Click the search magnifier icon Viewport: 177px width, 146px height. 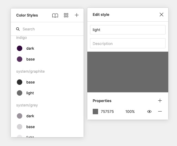18,29
